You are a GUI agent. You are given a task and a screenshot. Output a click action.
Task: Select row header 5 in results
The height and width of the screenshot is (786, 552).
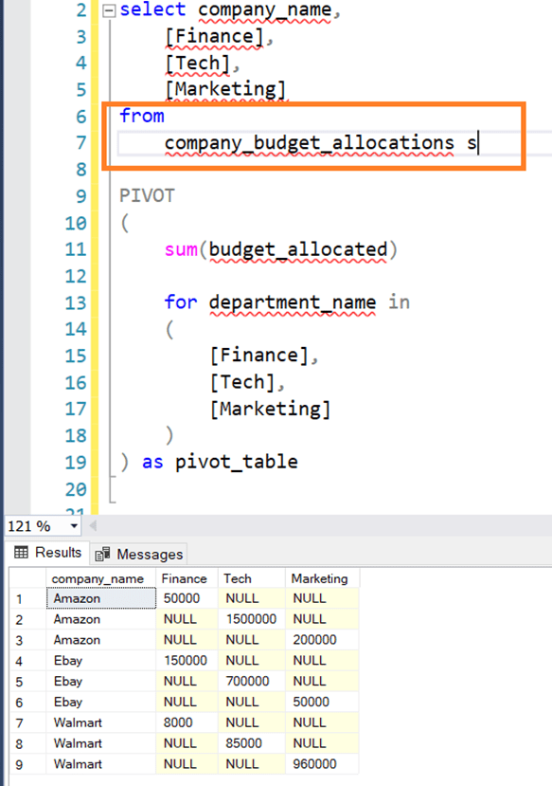point(27,682)
